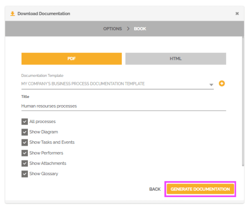This screenshot has width=250, height=211.
Task: Close the Download Documentation dialog
Action: 237,14
